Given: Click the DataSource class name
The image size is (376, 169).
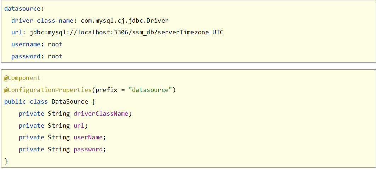Looking at the screenshot, I should pyautogui.click(x=70, y=101).
